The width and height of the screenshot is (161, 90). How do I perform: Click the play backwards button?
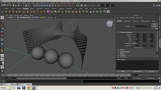click(148, 75)
